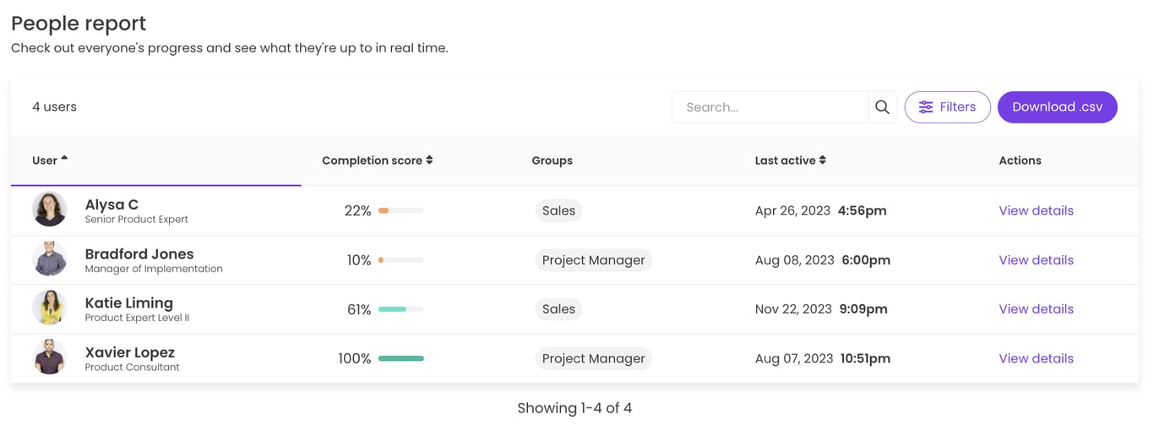Image resolution: width=1154 pixels, height=431 pixels.
Task: Click the Xavier Lopez name
Action: (x=130, y=352)
